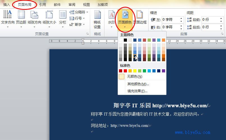Switch to the 加载项 tab
Image resolution: width=226 pixels, height=140 pixels.
(x=103, y=4)
